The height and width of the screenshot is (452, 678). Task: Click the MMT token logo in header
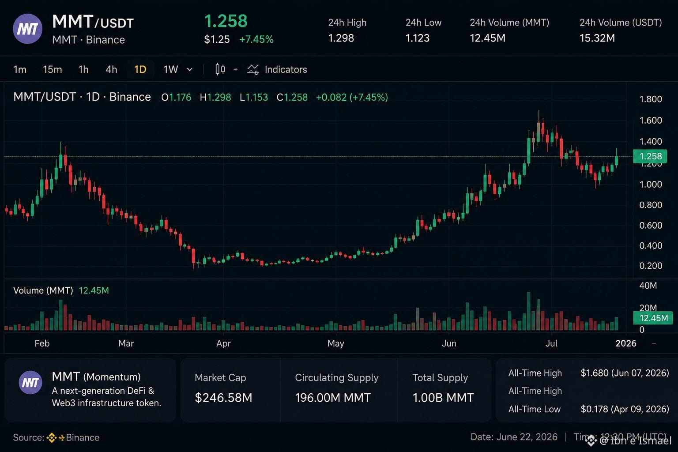[x=28, y=29]
